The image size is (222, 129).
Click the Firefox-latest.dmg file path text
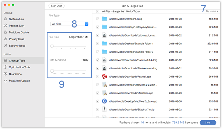[x=133, y=68]
